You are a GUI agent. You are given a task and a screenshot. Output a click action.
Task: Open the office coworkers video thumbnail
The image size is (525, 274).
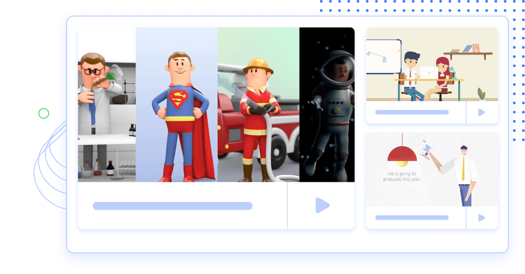point(432,64)
